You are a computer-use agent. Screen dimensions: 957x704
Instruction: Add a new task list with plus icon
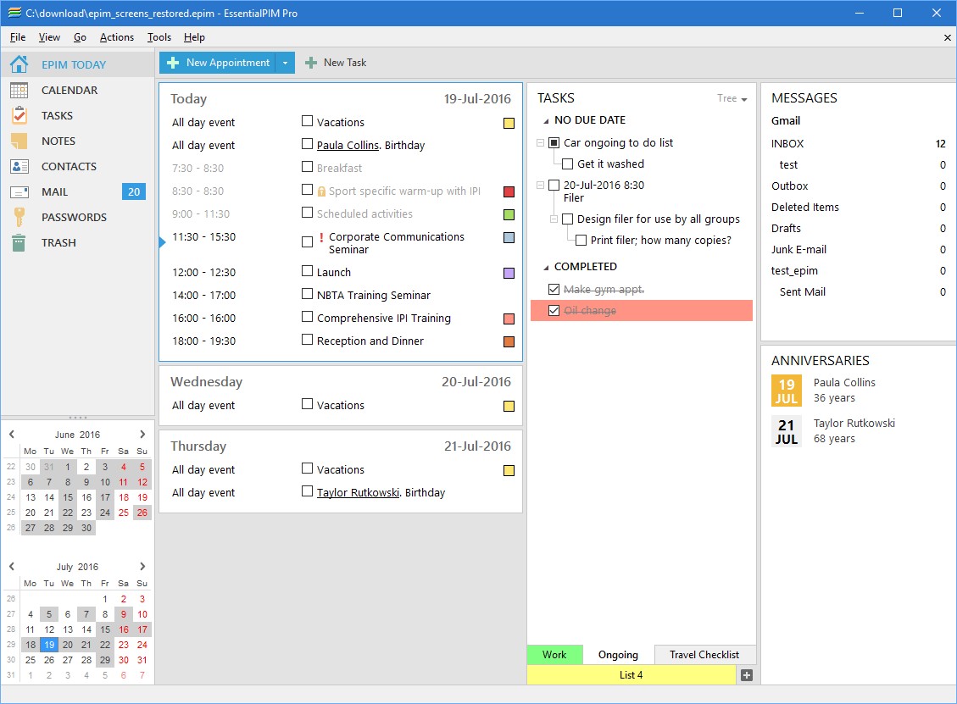[x=746, y=675]
